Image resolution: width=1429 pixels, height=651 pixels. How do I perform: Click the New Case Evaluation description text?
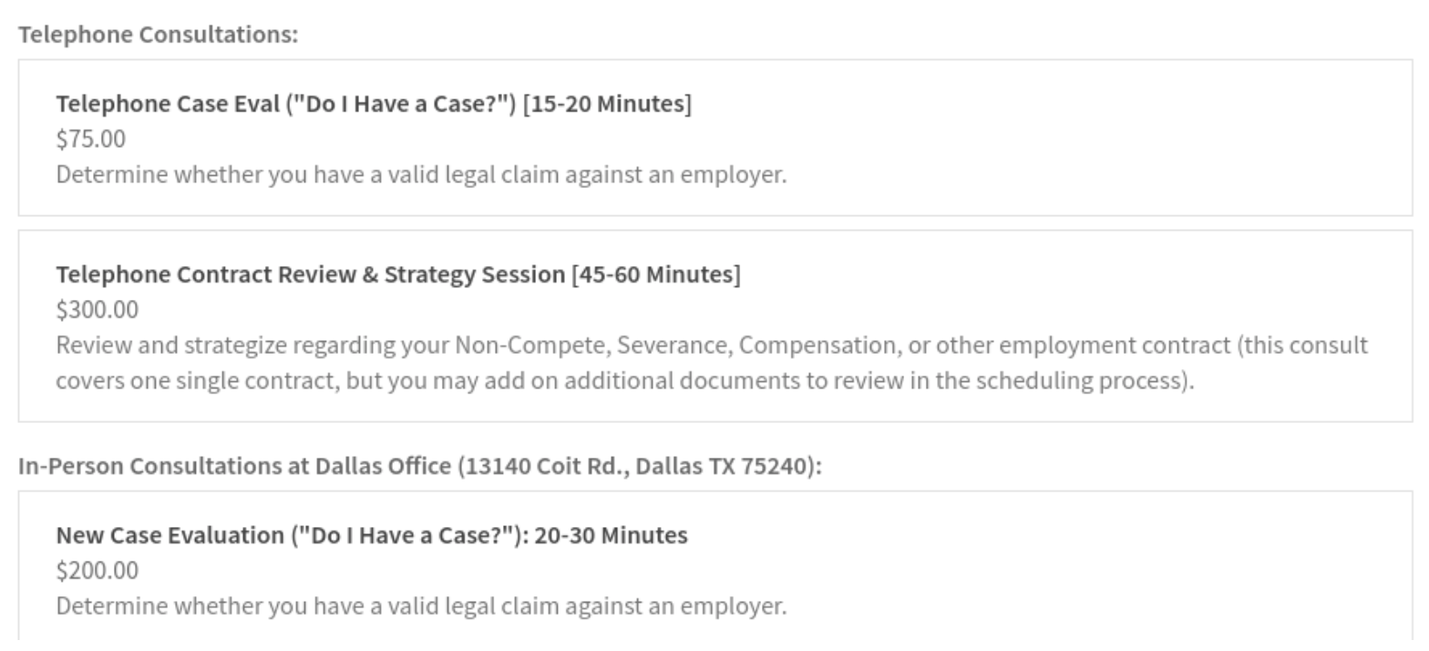click(x=420, y=606)
